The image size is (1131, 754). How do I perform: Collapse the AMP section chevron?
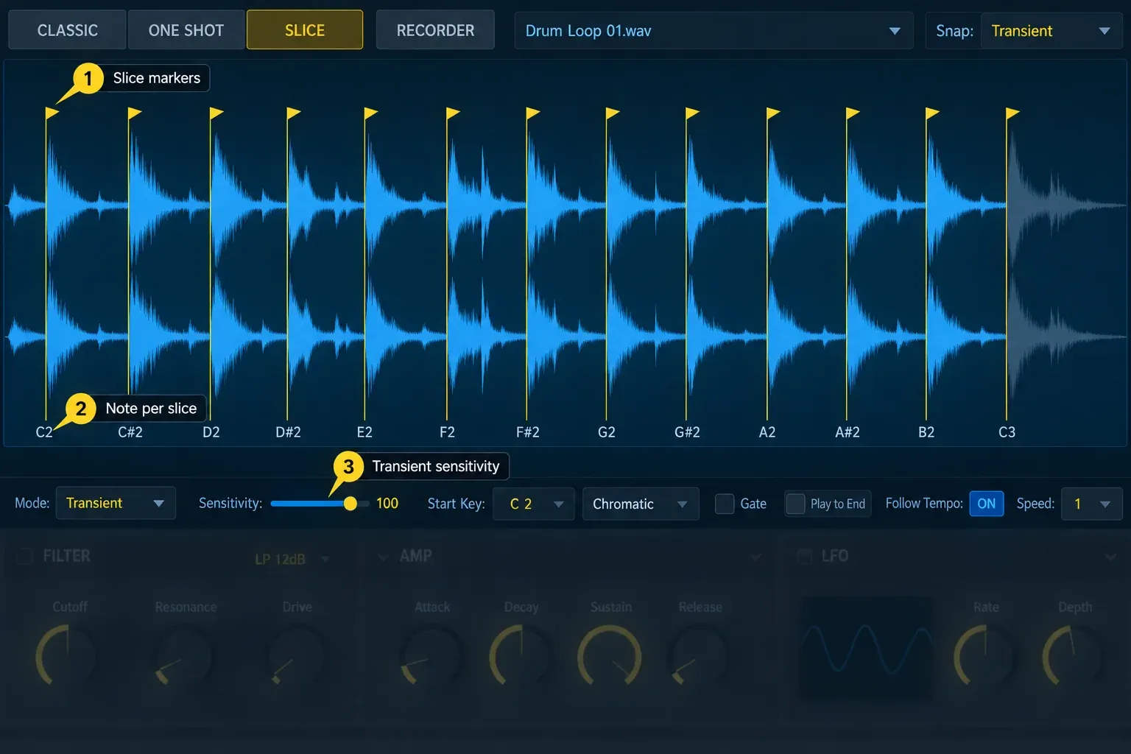click(383, 557)
